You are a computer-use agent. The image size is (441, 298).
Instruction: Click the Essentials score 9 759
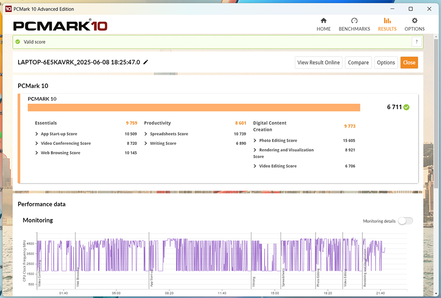coord(132,123)
